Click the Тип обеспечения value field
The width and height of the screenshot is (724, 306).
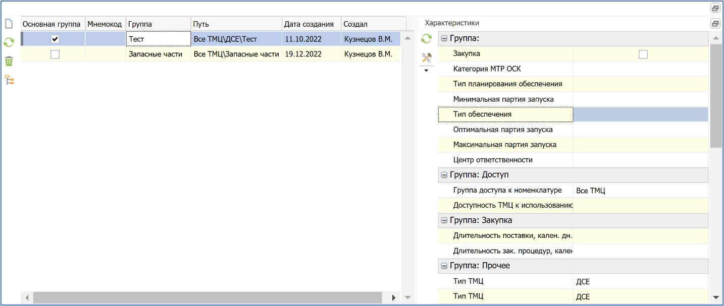coord(640,114)
